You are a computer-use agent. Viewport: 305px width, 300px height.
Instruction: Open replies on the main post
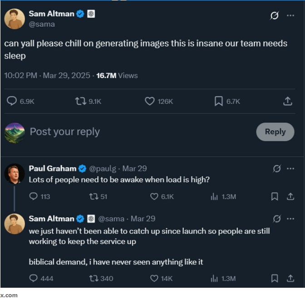[x=12, y=101]
